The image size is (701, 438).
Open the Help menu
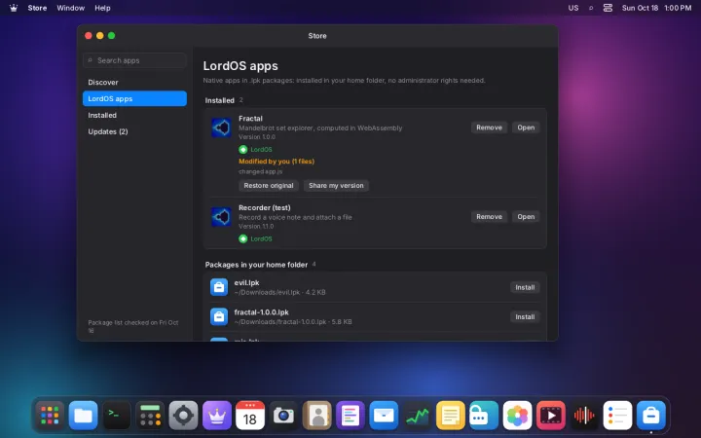click(102, 8)
